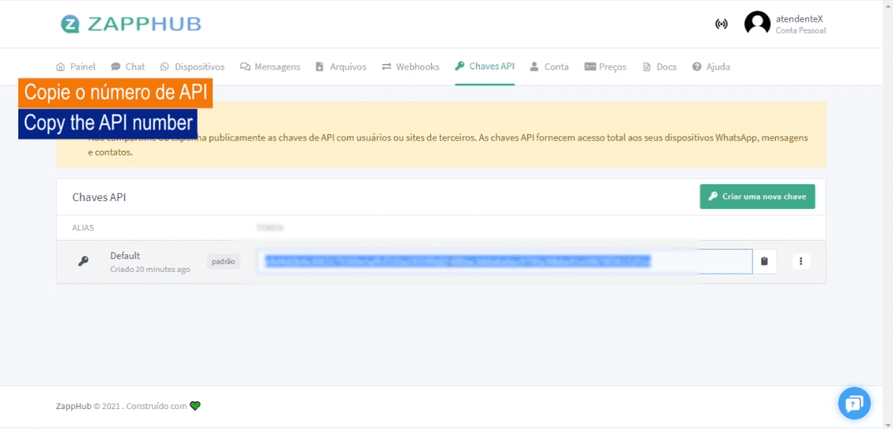Image resolution: width=893 pixels, height=429 pixels.
Task: Navigate to the Arquivos tab
Action: tap(340, 67)
